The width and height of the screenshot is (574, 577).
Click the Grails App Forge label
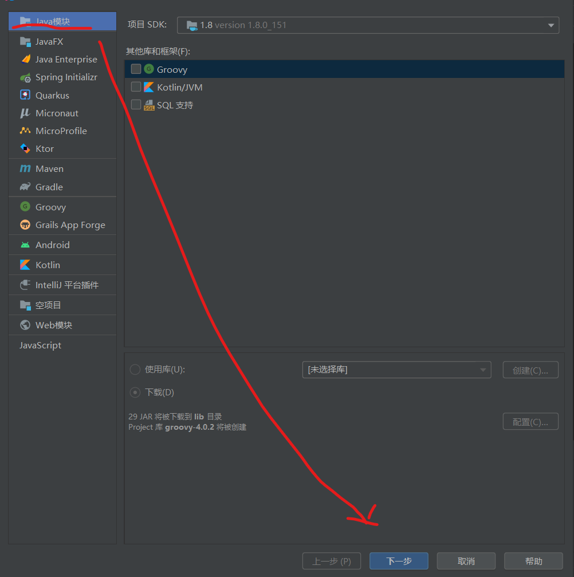point(70,225)
